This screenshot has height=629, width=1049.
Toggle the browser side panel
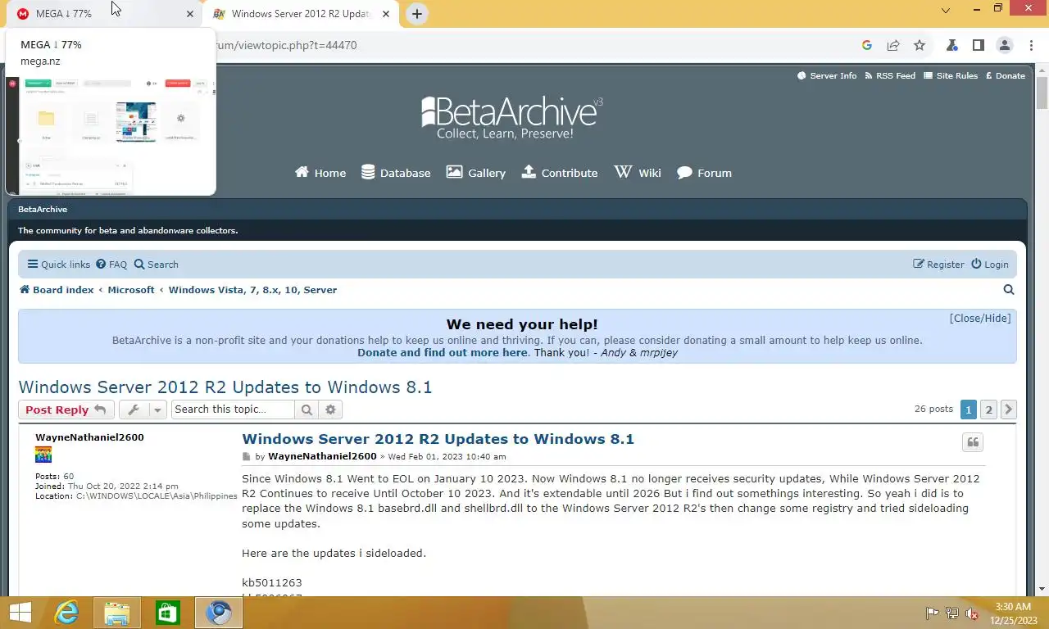(x=979, y=45)
